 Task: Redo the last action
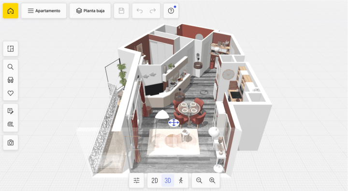(x=153, y=11)
